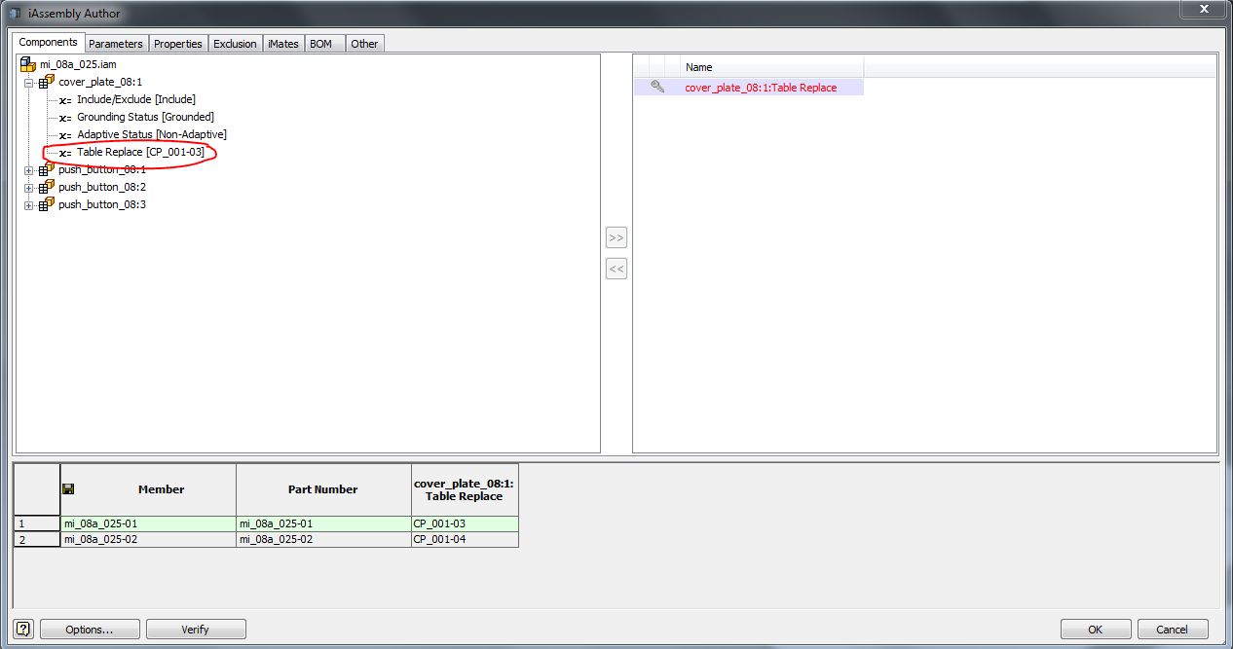Select the x= icon for Include/Exclude parameter

[63, 98]
